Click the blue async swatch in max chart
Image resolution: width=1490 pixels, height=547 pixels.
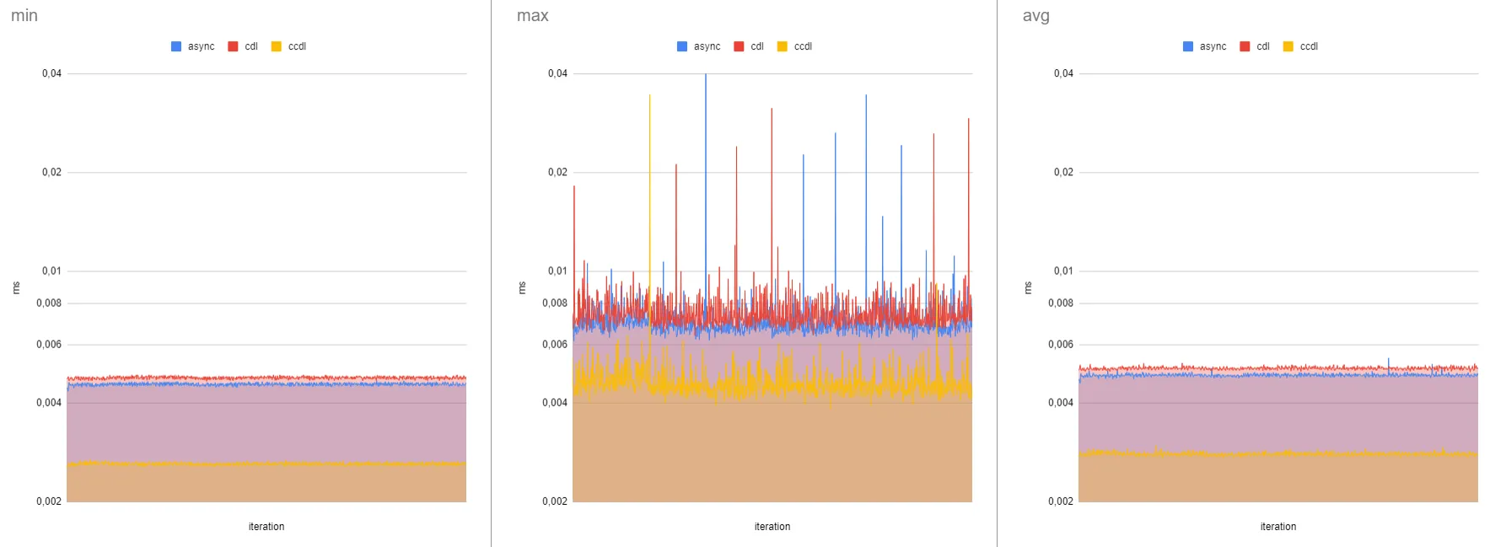tap(682, 46)
